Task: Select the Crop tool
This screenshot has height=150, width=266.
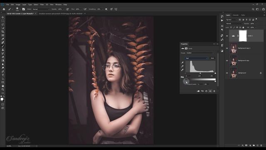Action: point(3,32)
